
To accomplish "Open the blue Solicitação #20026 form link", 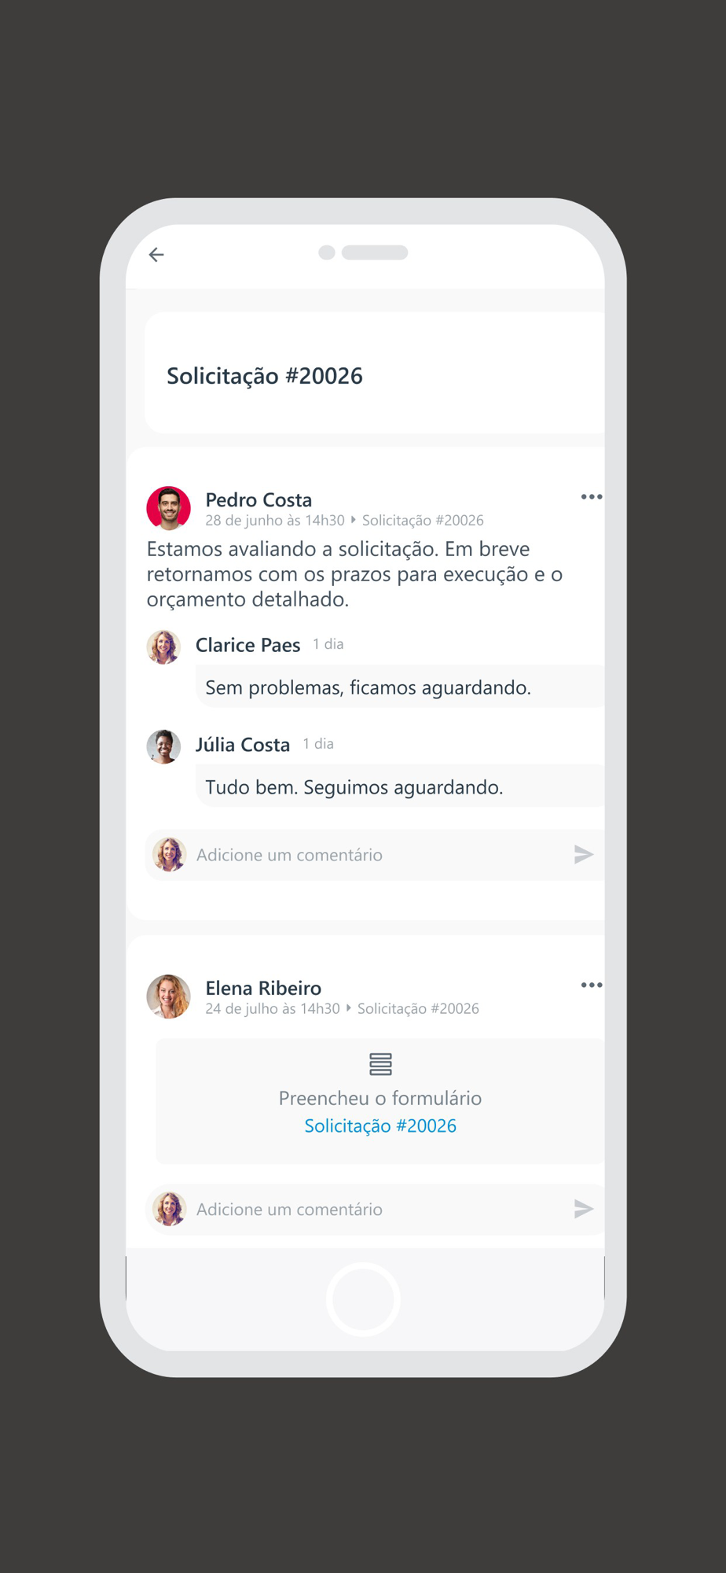I will (x=380, y=1125).
